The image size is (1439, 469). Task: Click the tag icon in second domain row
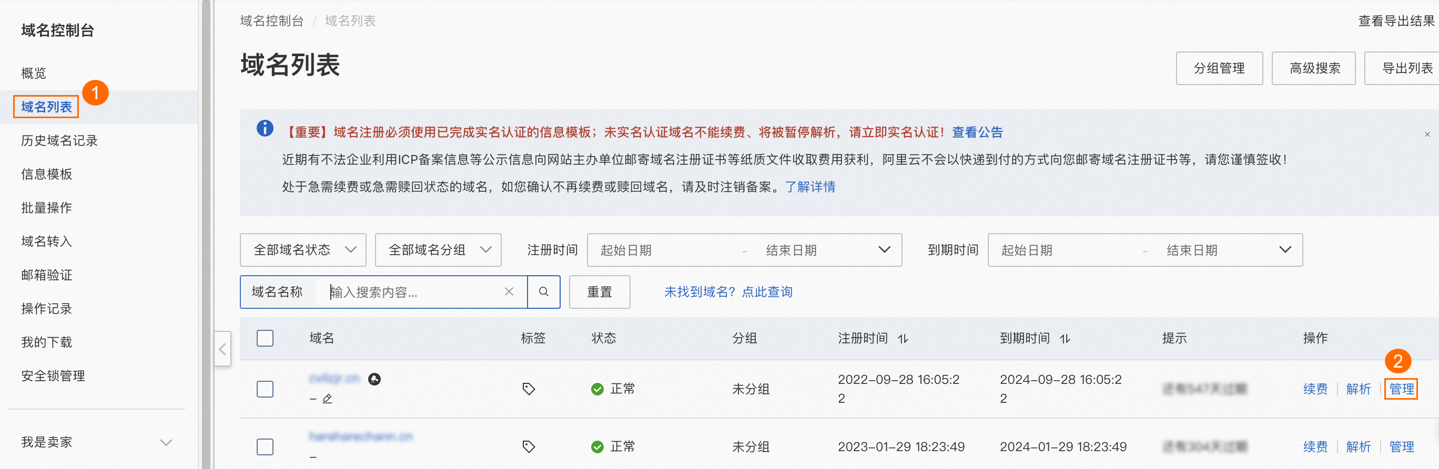click(529, 446)
